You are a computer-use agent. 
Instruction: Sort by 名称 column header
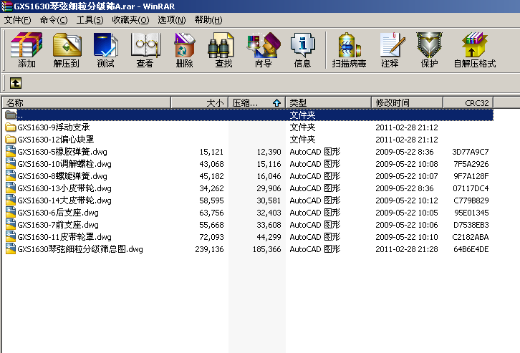point(87,103)
